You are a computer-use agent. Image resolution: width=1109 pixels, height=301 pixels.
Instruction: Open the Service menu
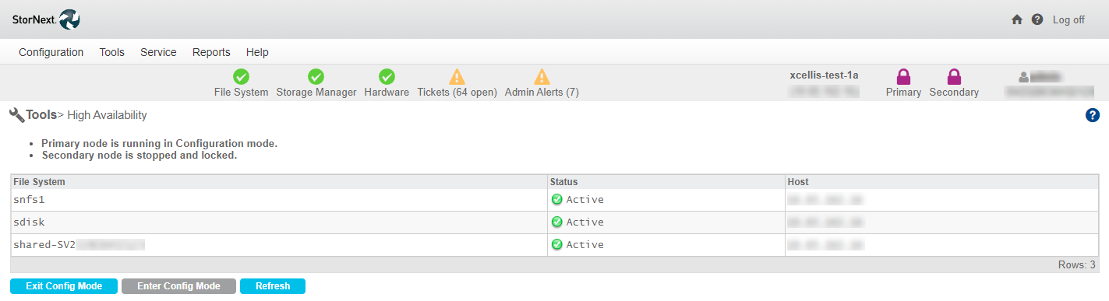tap(158, 52)
